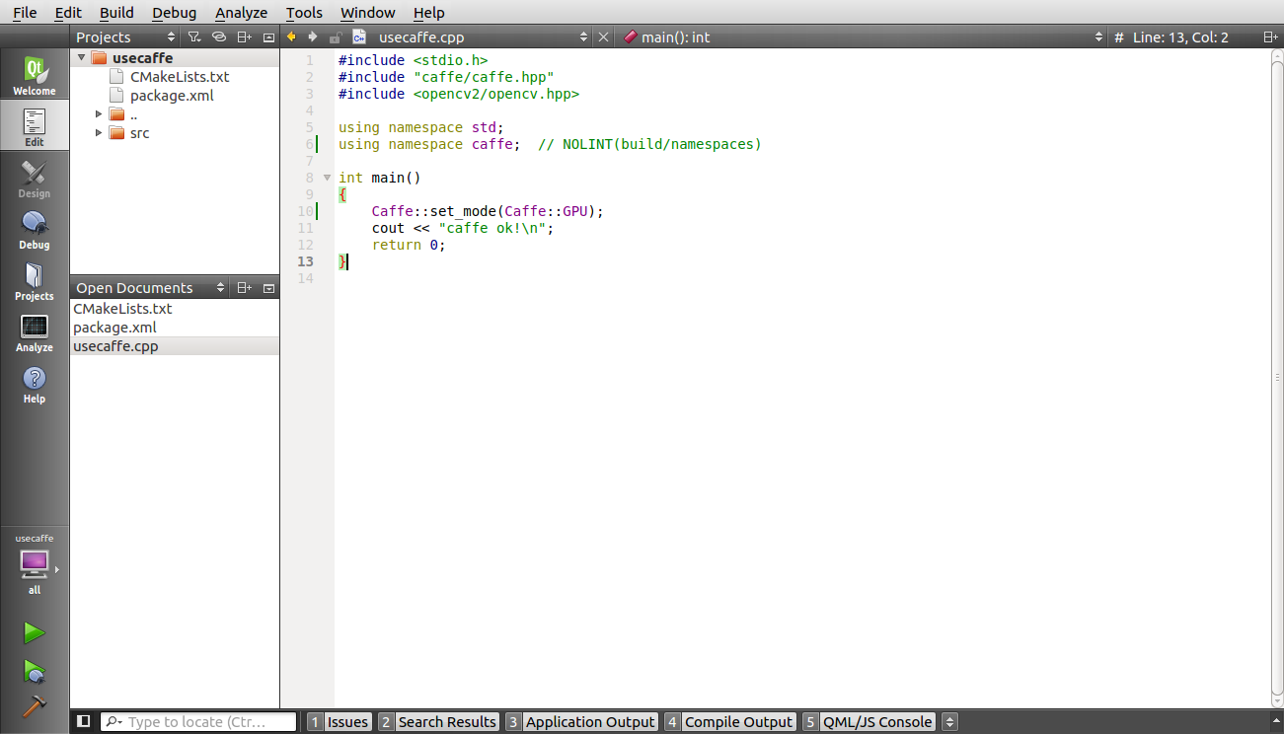The image size is (1284, 734).
Task: Click the 'return 0;' code line
Action: [409, 245]
